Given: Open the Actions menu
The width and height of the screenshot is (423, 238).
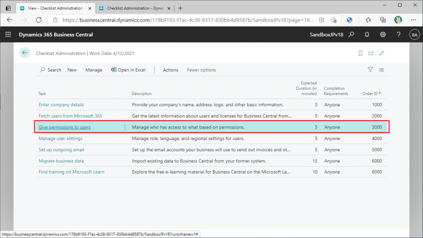Looking at the screenshot, I should [x=171, y=70].
